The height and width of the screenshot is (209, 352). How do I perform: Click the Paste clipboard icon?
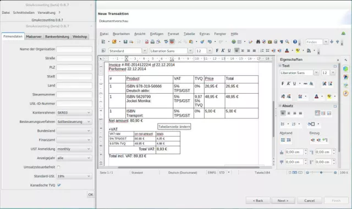(191, 42)
